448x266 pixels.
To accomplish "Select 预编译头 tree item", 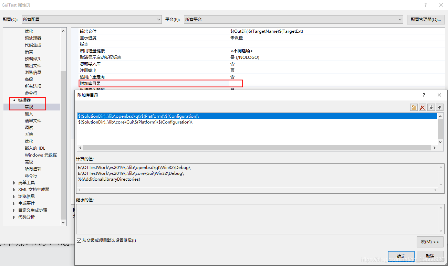I will pos(33,59).
